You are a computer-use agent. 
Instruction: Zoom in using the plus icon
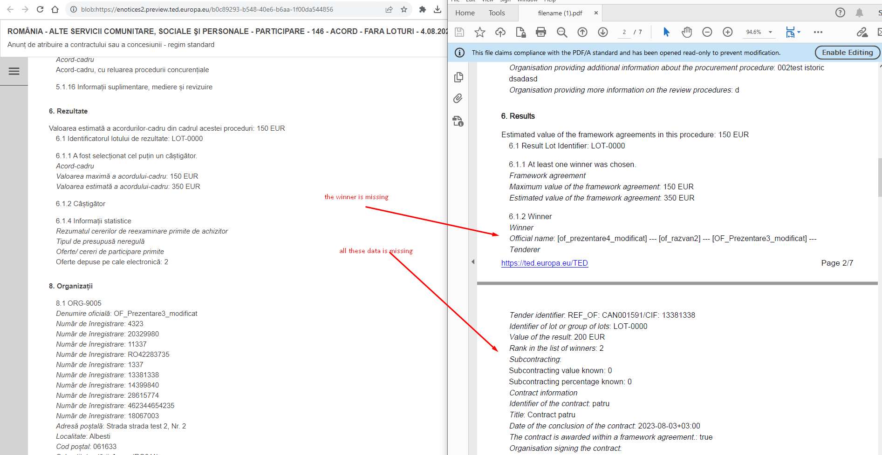click(x=728, y=32)
